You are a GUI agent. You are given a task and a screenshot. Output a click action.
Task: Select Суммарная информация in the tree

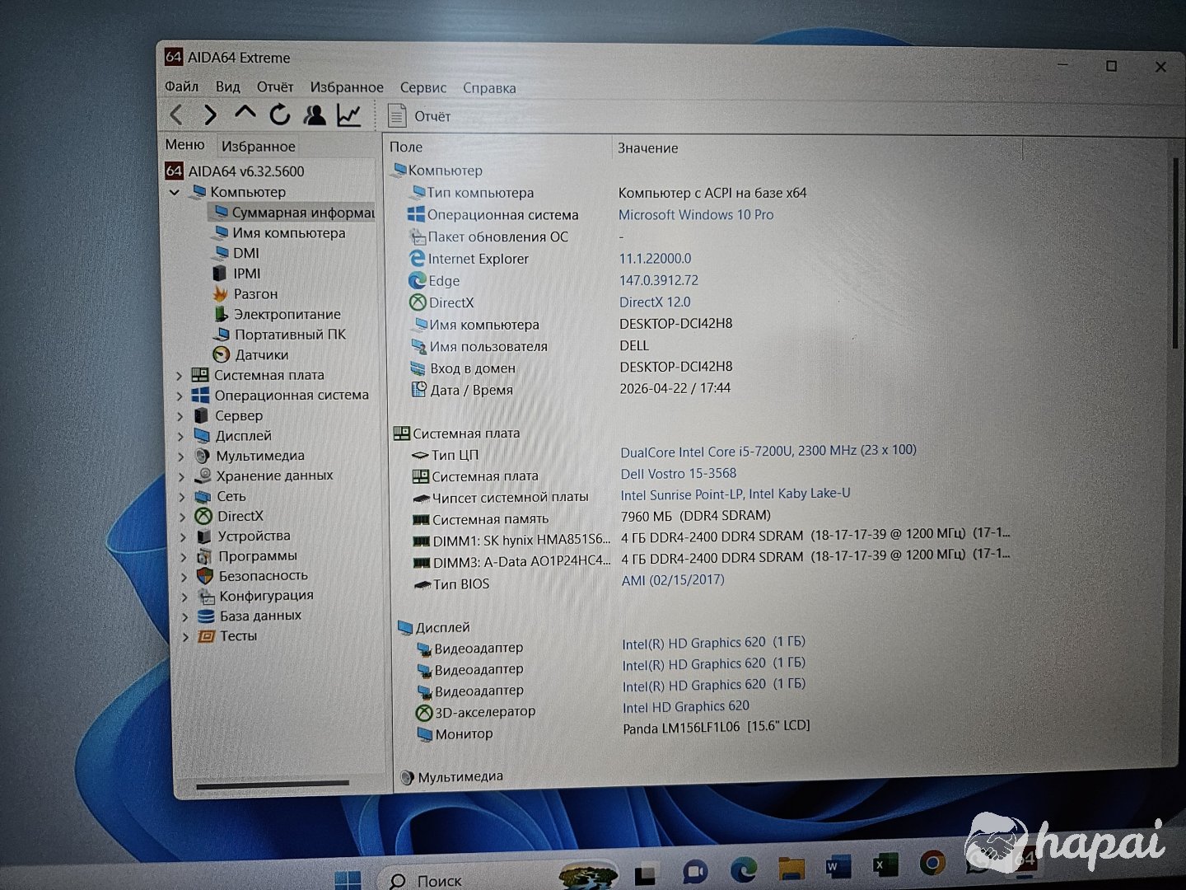pyautogui.click(x=293, y=213)
